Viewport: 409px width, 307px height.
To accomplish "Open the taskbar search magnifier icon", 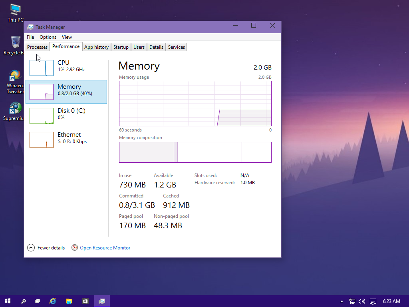I will pyautogui.click(x=24, y=301).
